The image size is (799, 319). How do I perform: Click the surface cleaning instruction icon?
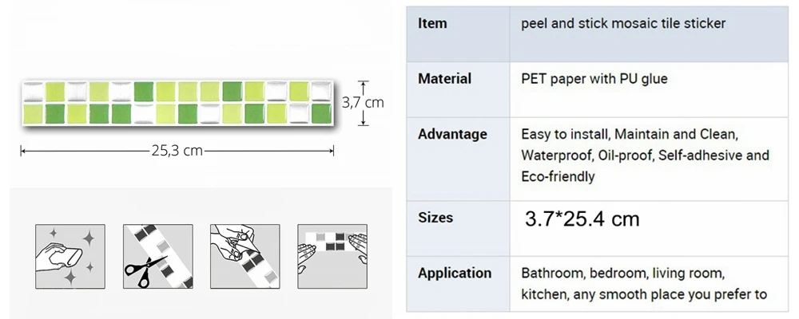coord(70,257)
